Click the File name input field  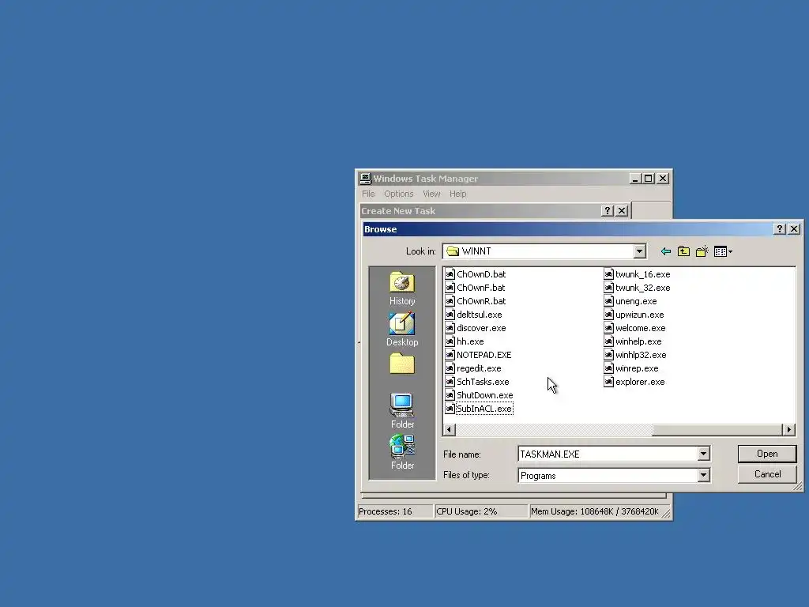click(x=608, y=454)
